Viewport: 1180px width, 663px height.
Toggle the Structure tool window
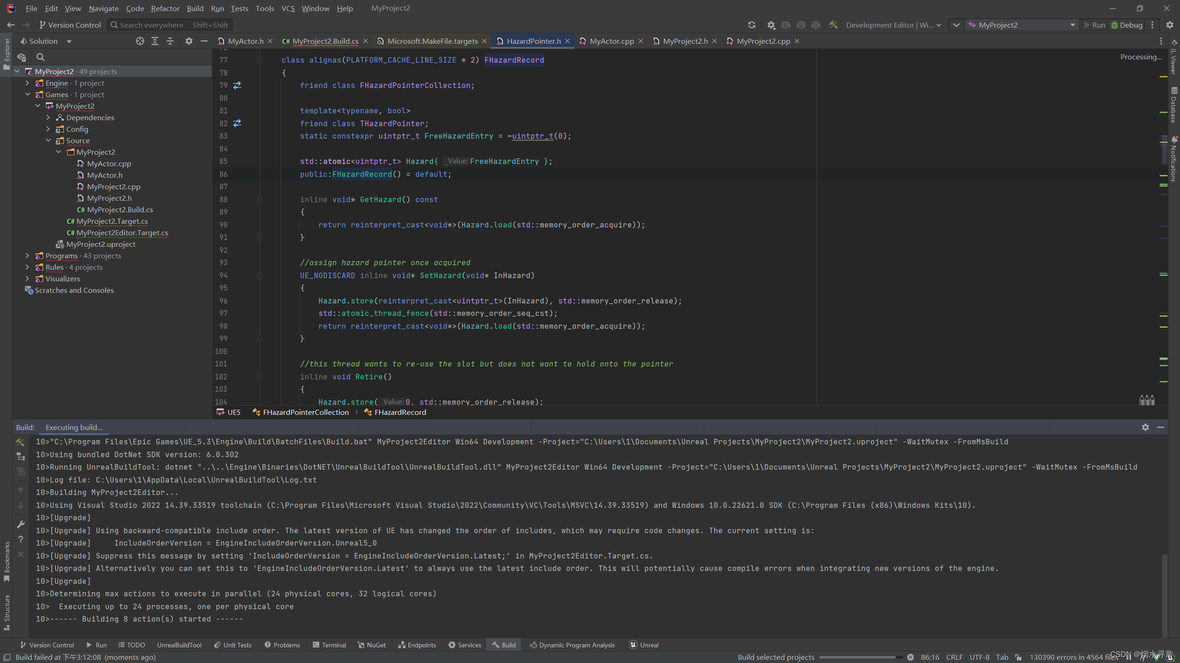coord(6,613)
